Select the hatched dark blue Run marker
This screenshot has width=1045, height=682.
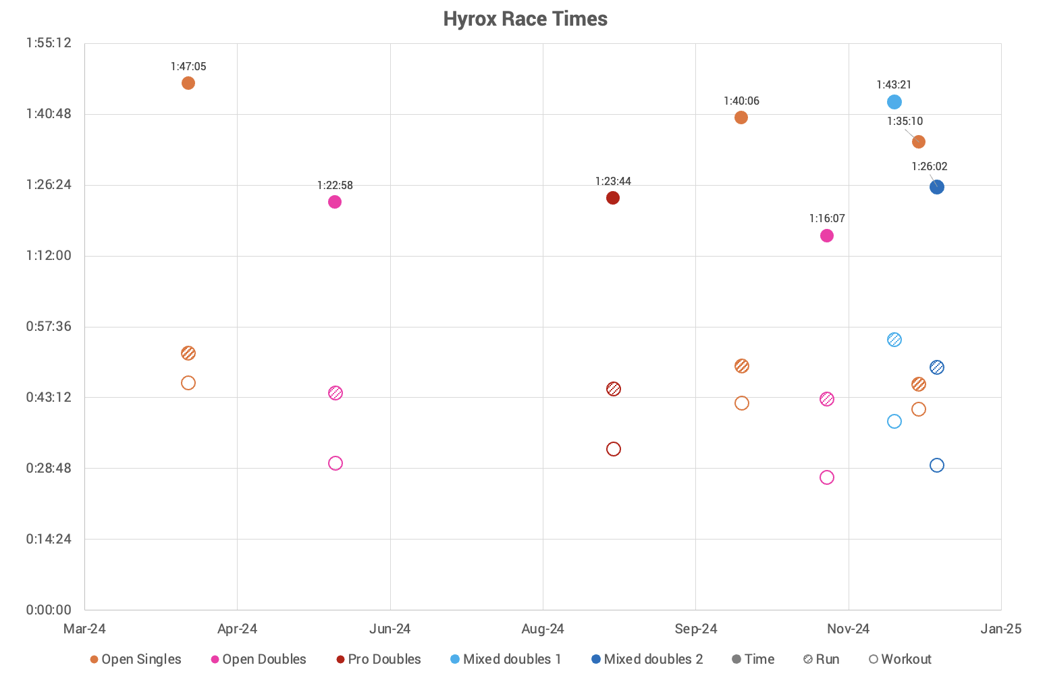click(937, 367)
